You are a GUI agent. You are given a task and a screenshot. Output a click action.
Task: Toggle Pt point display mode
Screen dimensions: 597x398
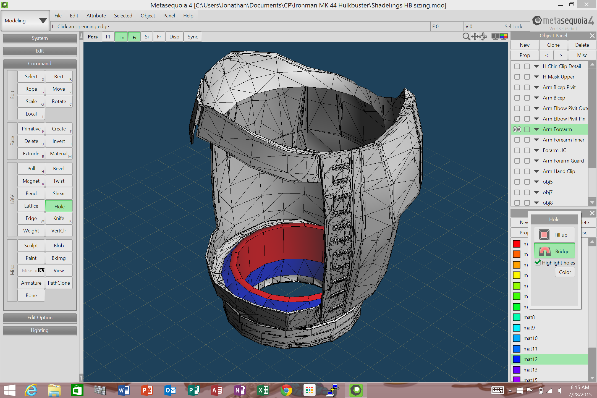tap(108, 37)
